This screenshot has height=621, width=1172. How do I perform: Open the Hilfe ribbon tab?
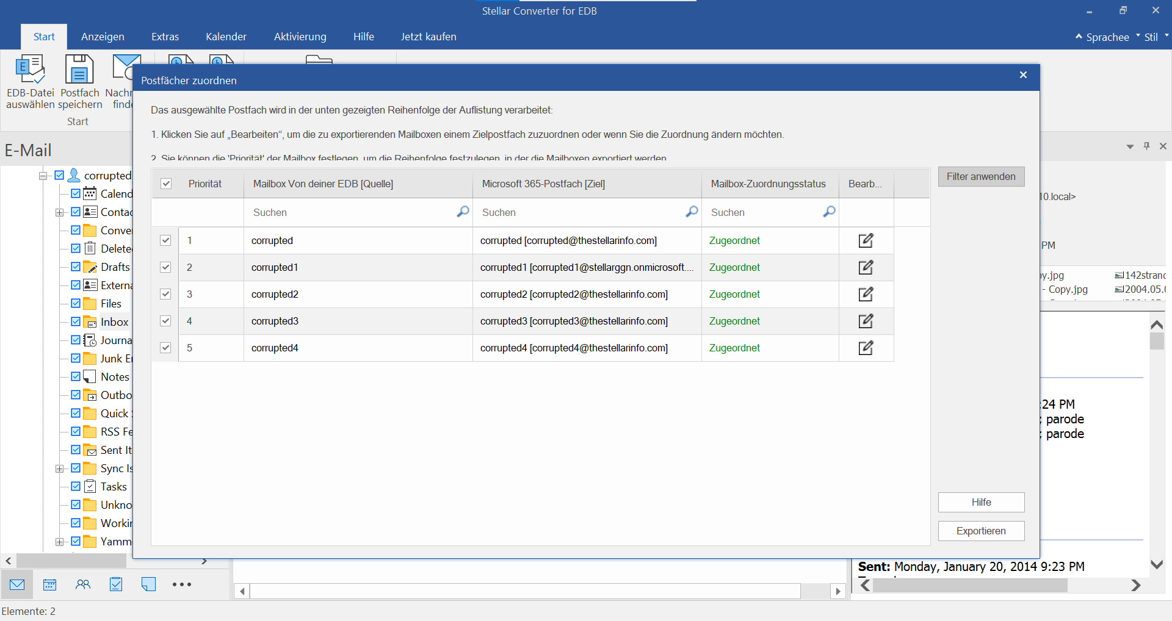[363, 37]
